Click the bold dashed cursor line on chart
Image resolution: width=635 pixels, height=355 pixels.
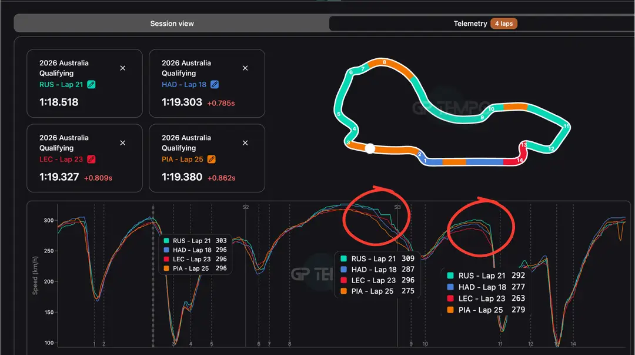point(153,276)
